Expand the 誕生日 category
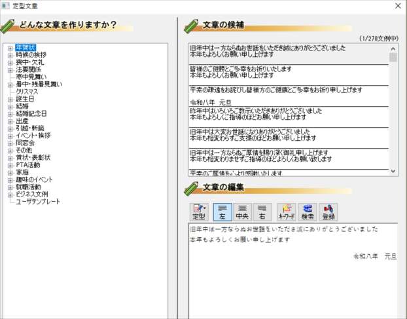 pyautogui.click(x=10, y=99)
